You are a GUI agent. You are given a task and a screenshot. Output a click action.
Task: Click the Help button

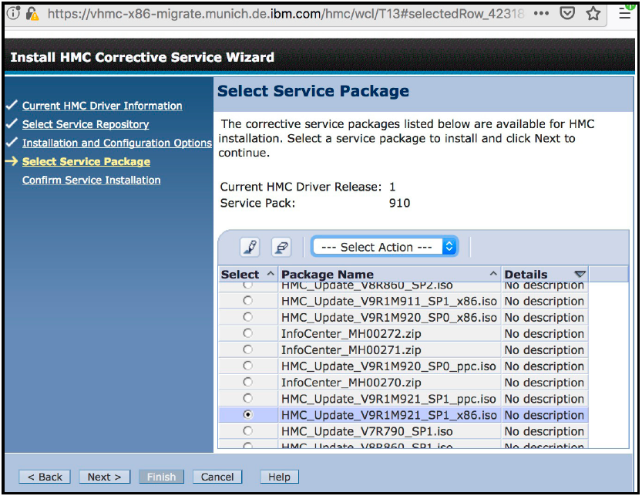click(279, 477)
